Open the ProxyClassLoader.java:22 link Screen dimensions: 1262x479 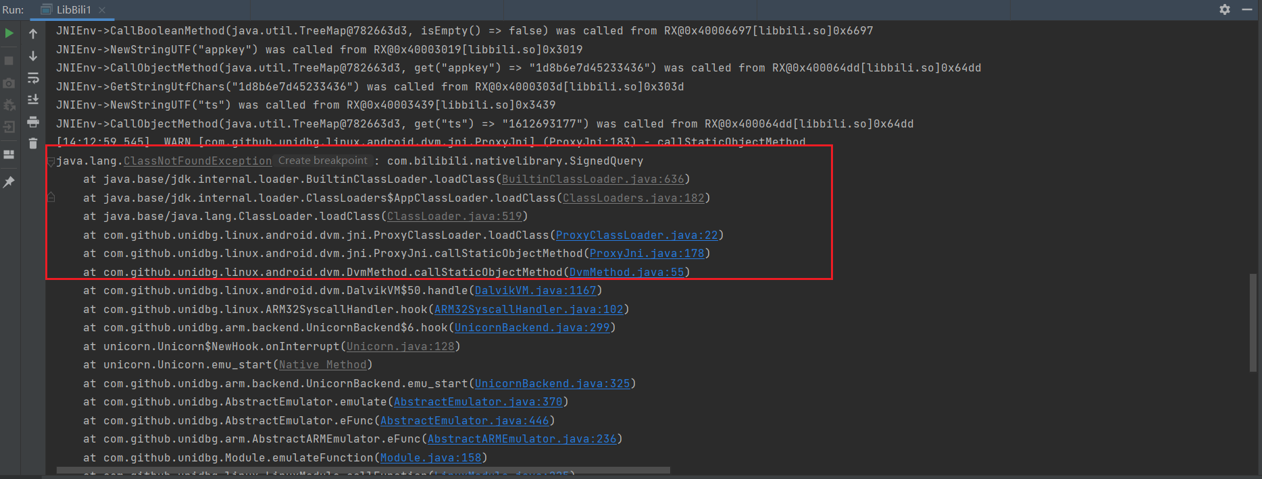coord(636,235)
